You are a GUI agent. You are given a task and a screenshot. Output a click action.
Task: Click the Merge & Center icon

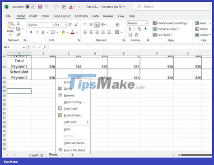117,32
